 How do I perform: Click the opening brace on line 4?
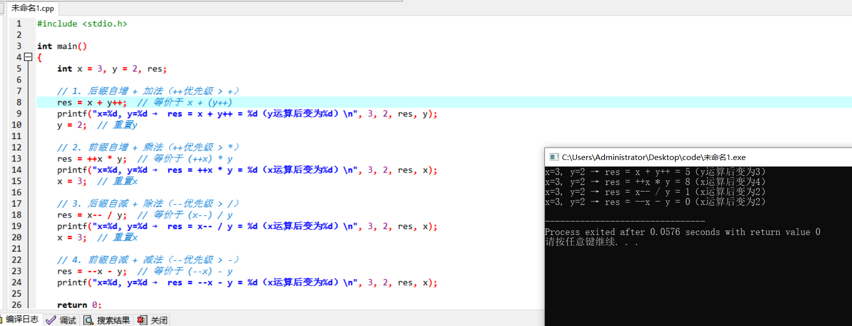point(40,57)
